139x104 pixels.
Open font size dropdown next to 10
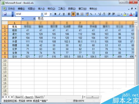pos(51,14)
